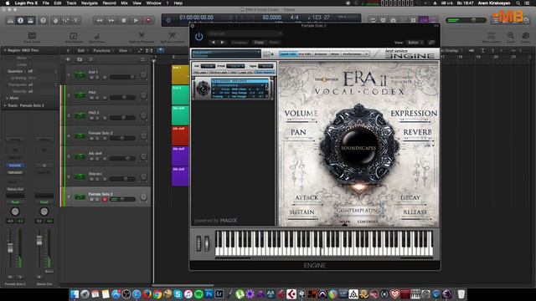Click the Compare button in plugin header

240,43
